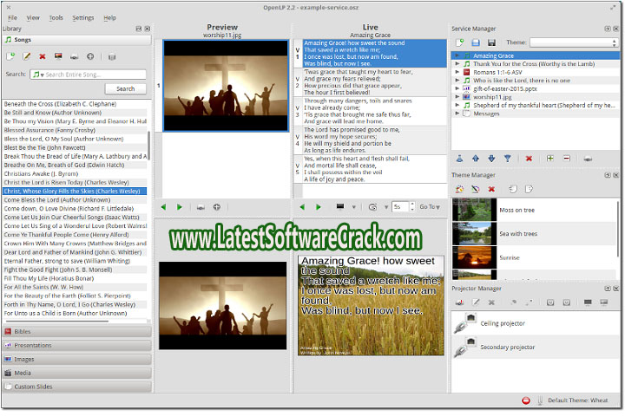625x416 pixels.
Task: Send the preview item live
Action: (x=201, y=207)
